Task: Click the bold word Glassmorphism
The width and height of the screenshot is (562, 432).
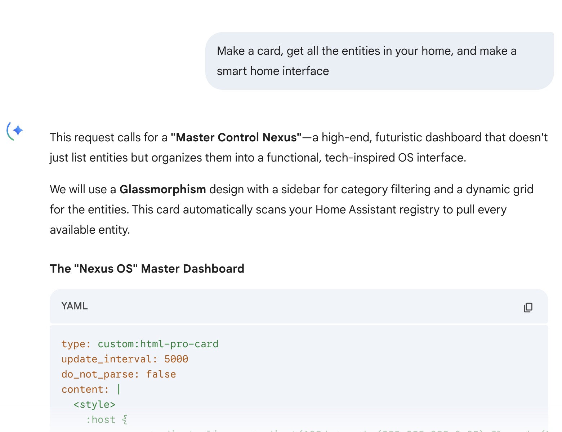Action: (162, 189)
